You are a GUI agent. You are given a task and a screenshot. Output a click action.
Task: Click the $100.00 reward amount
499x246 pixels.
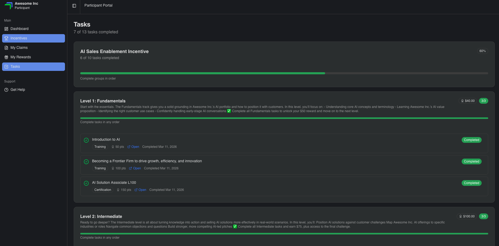(469, 216)
